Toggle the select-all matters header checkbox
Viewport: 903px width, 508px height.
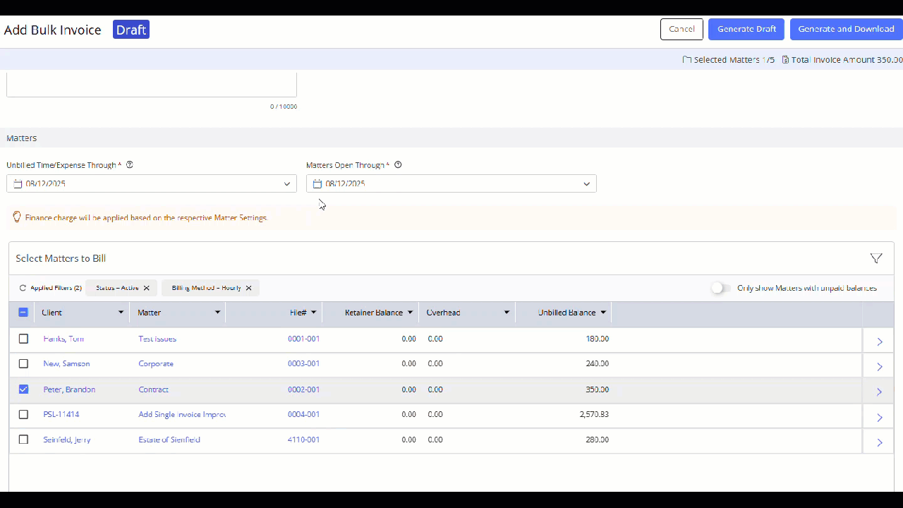point(23,312)
